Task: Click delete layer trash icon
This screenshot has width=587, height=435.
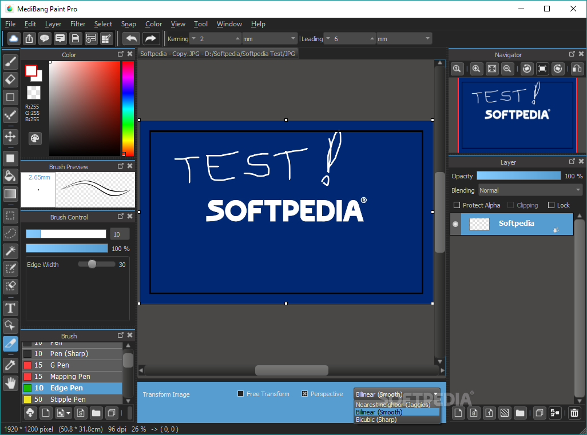Action: tap(574, 413)
